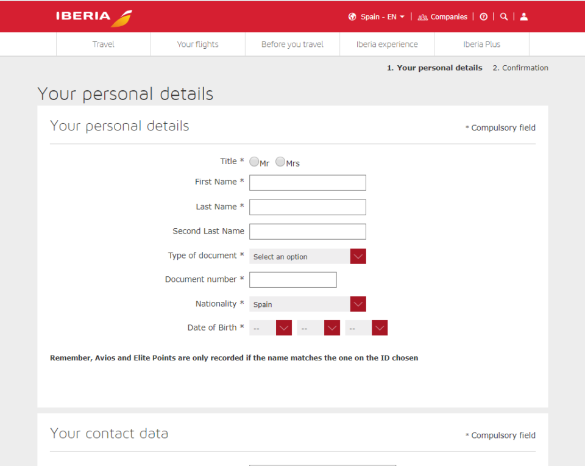Screen dimensions: 585x466
Task: Click the user account profile icon
Action: point(524,17)
